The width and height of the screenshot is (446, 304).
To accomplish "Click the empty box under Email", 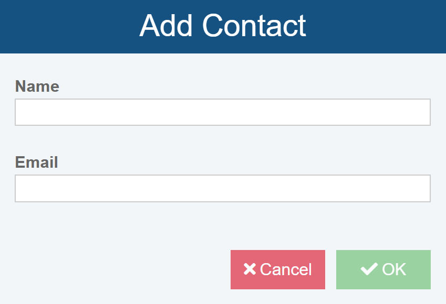I will (x=223, y=188).
